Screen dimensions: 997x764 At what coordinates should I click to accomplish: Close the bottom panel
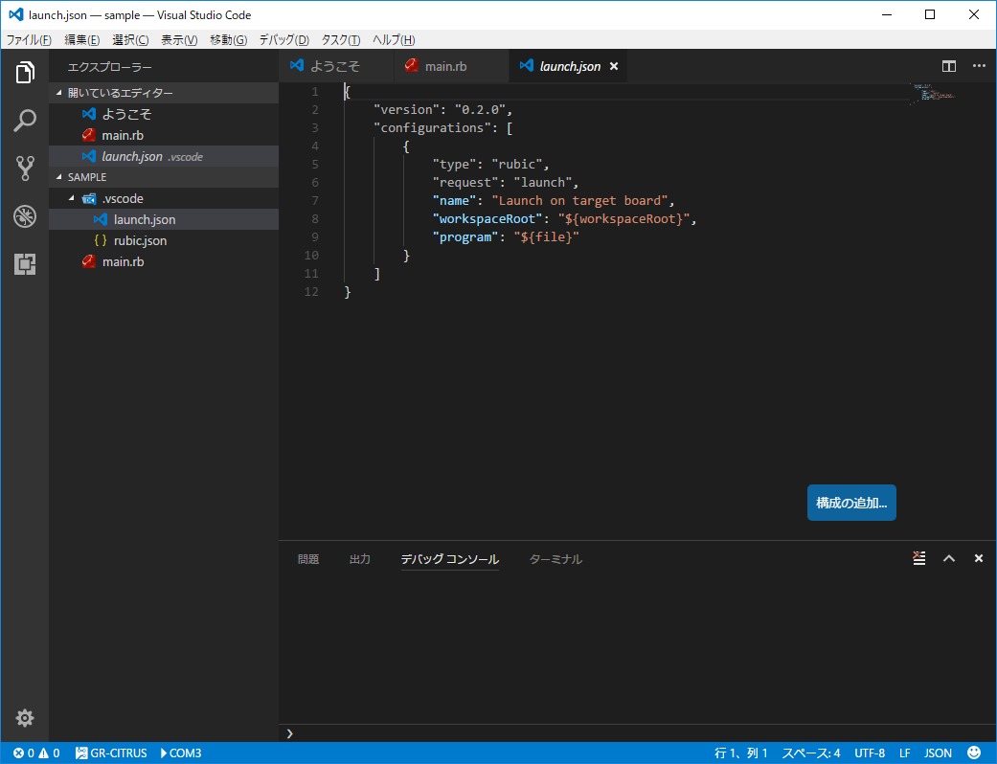coord(979,558)
